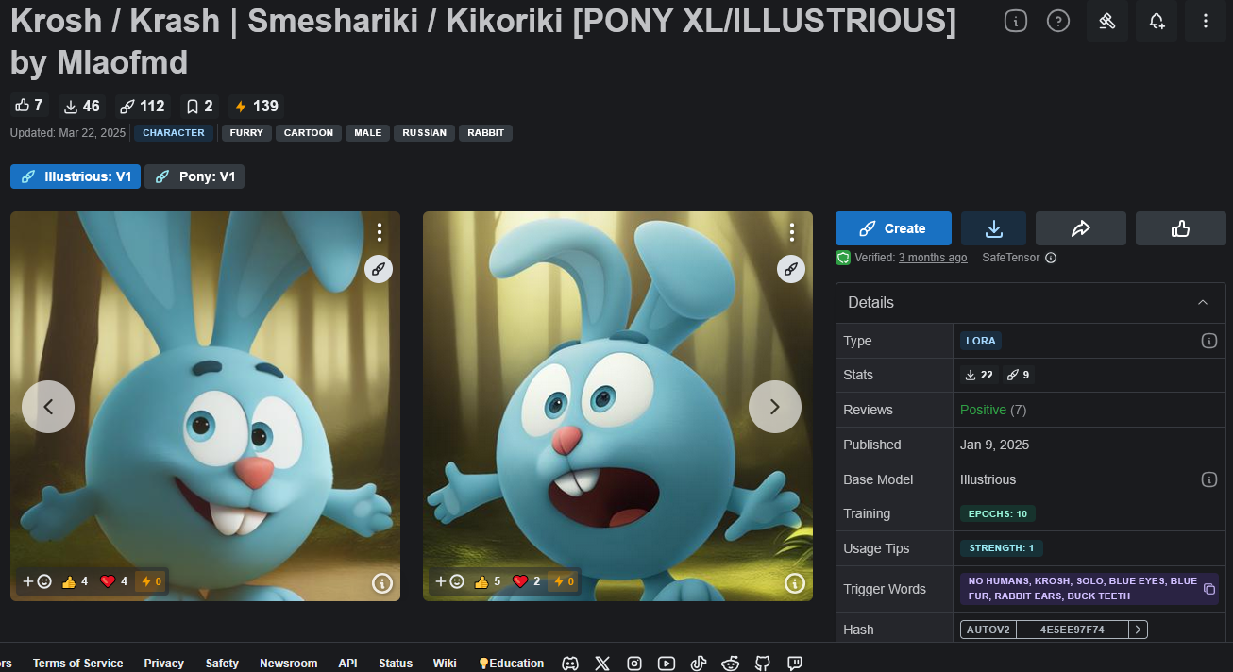Viewport: 1233px width, 672px height.
Task: Open three-dot menu on the second Krosh image
Action: pos(791,232)
